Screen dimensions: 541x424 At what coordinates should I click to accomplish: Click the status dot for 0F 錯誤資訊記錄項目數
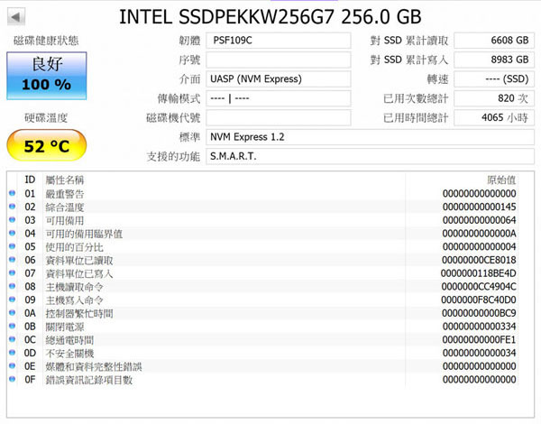tap(13, 379)
